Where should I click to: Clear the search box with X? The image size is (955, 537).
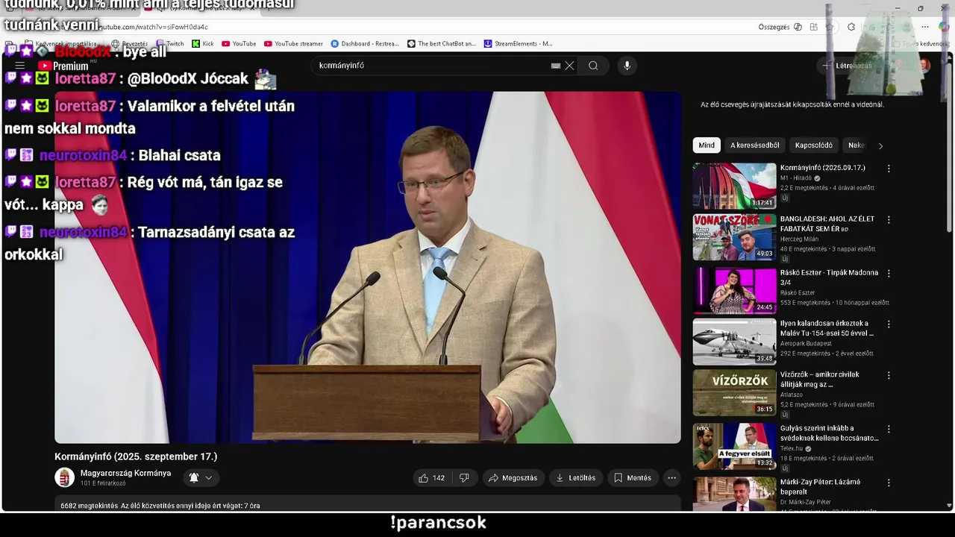tap(569, 66)
